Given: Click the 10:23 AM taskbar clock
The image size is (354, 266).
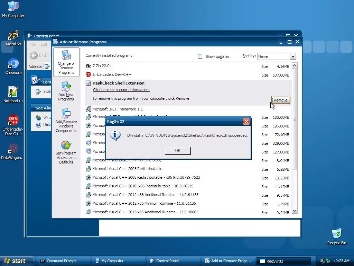Looking at the screenshot, I should coord(341,261).
